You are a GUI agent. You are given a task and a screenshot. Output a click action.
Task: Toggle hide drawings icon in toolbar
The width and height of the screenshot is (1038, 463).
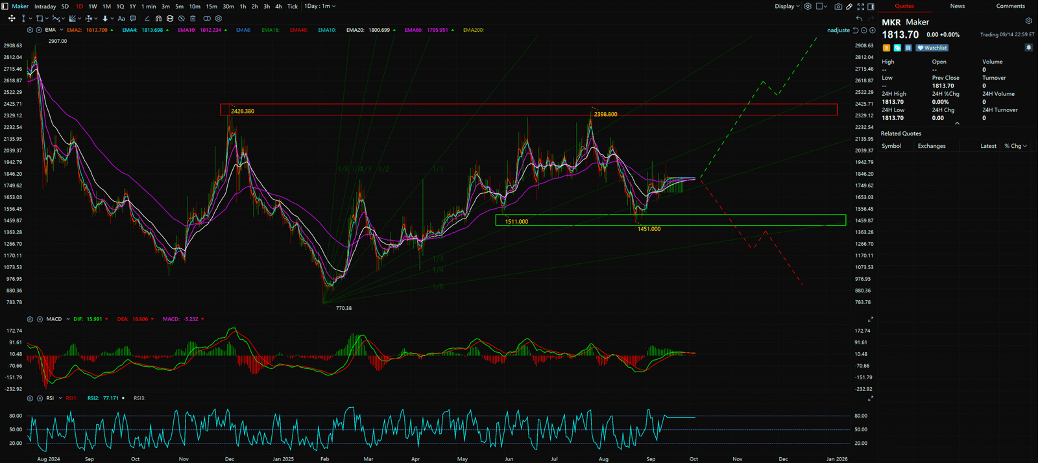coord(181,19)
